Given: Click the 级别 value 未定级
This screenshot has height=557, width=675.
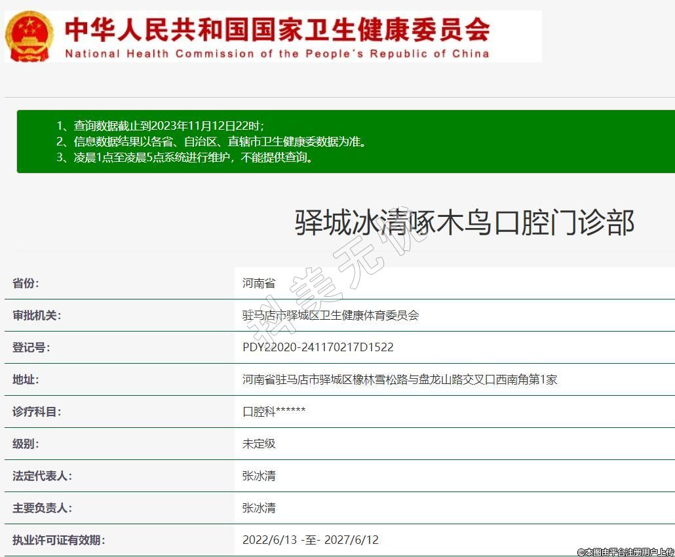Looking at the screenshot, I should pyautogui.click(x=259, y=444).
